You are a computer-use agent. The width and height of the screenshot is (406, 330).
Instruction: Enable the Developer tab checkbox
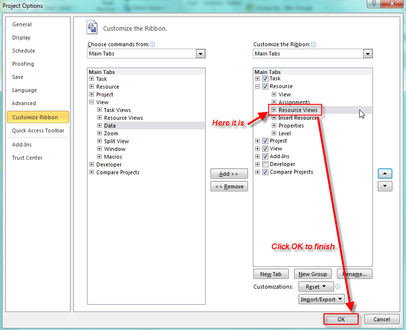(265, 164)
